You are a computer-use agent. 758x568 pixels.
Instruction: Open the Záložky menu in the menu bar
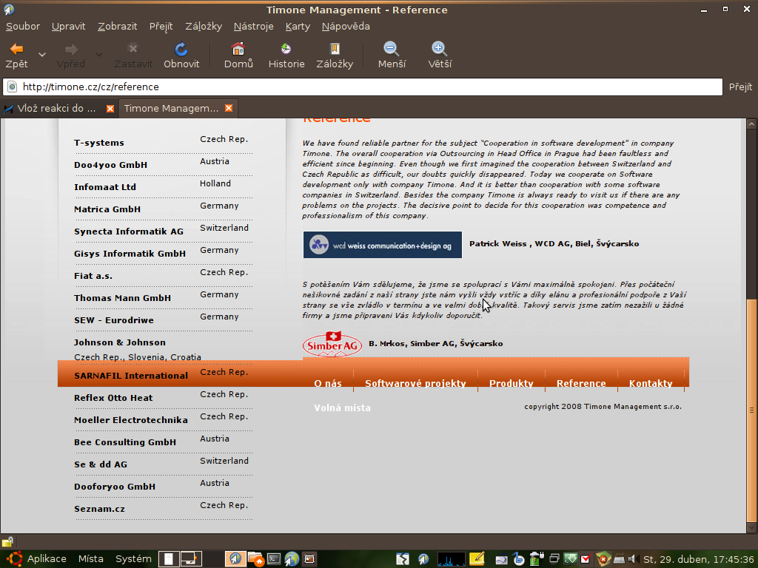coord(204,27)
